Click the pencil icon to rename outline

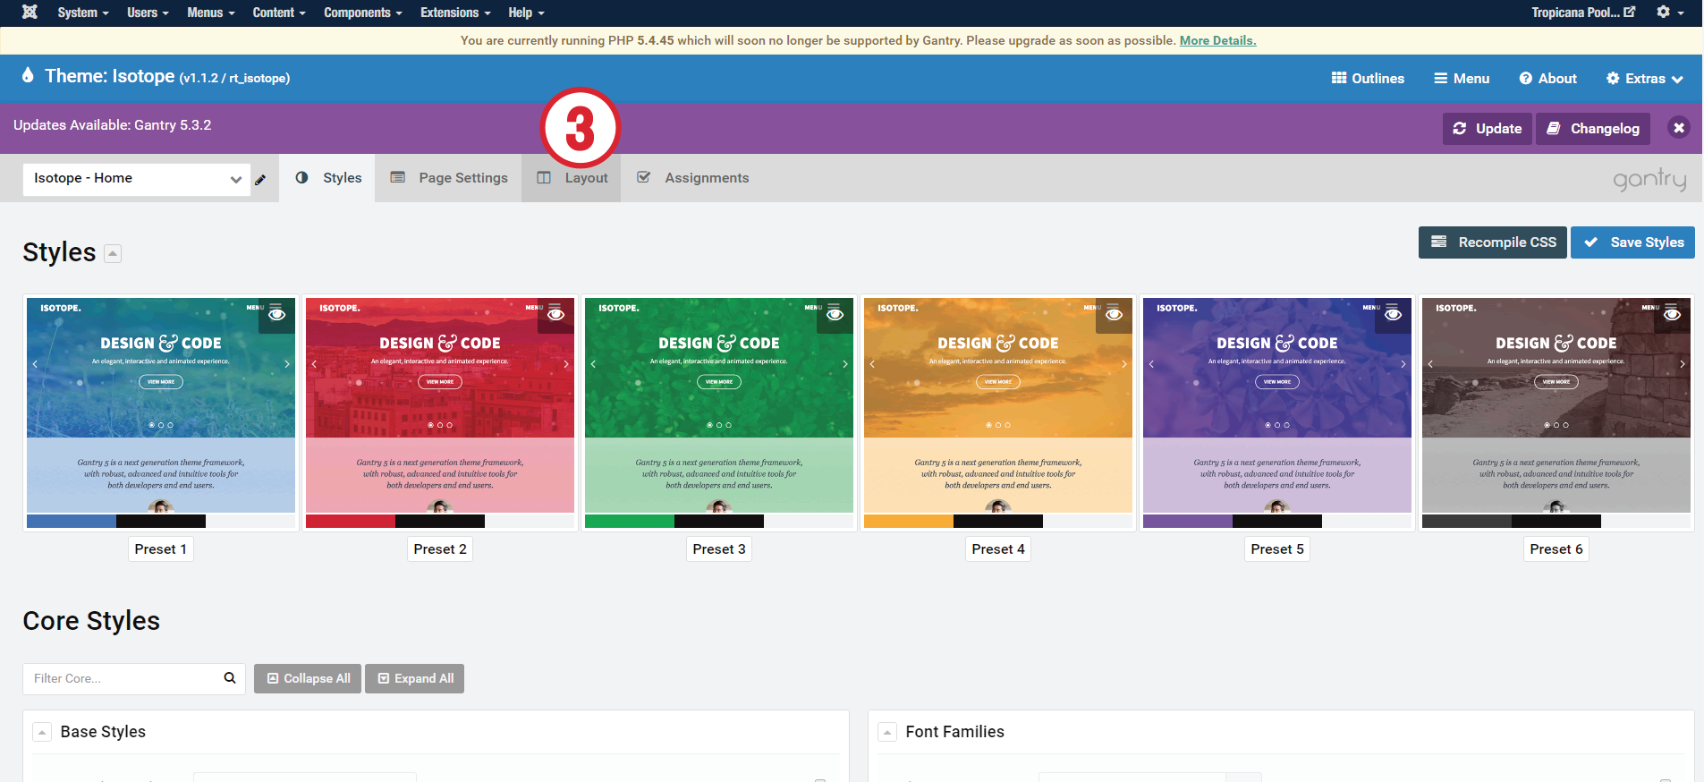tap(260, 180)
